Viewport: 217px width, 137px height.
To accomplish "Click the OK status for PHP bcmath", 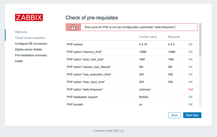I will coord(190,104).
